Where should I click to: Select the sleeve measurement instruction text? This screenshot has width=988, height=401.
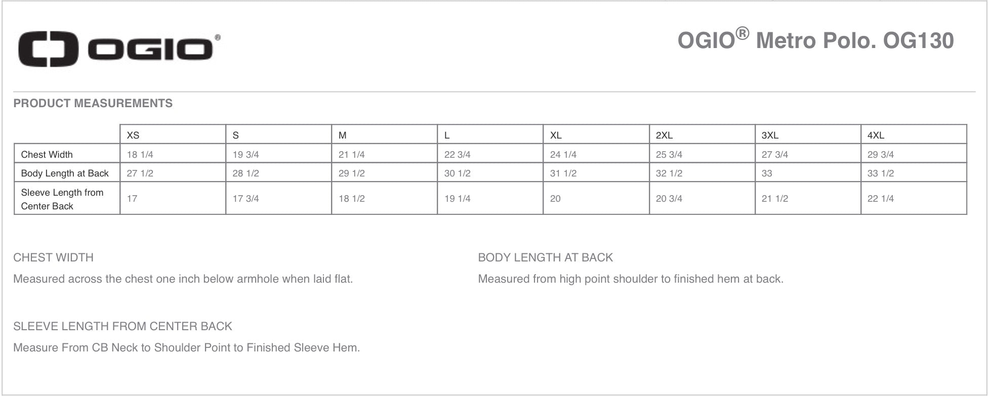(186, 347)
